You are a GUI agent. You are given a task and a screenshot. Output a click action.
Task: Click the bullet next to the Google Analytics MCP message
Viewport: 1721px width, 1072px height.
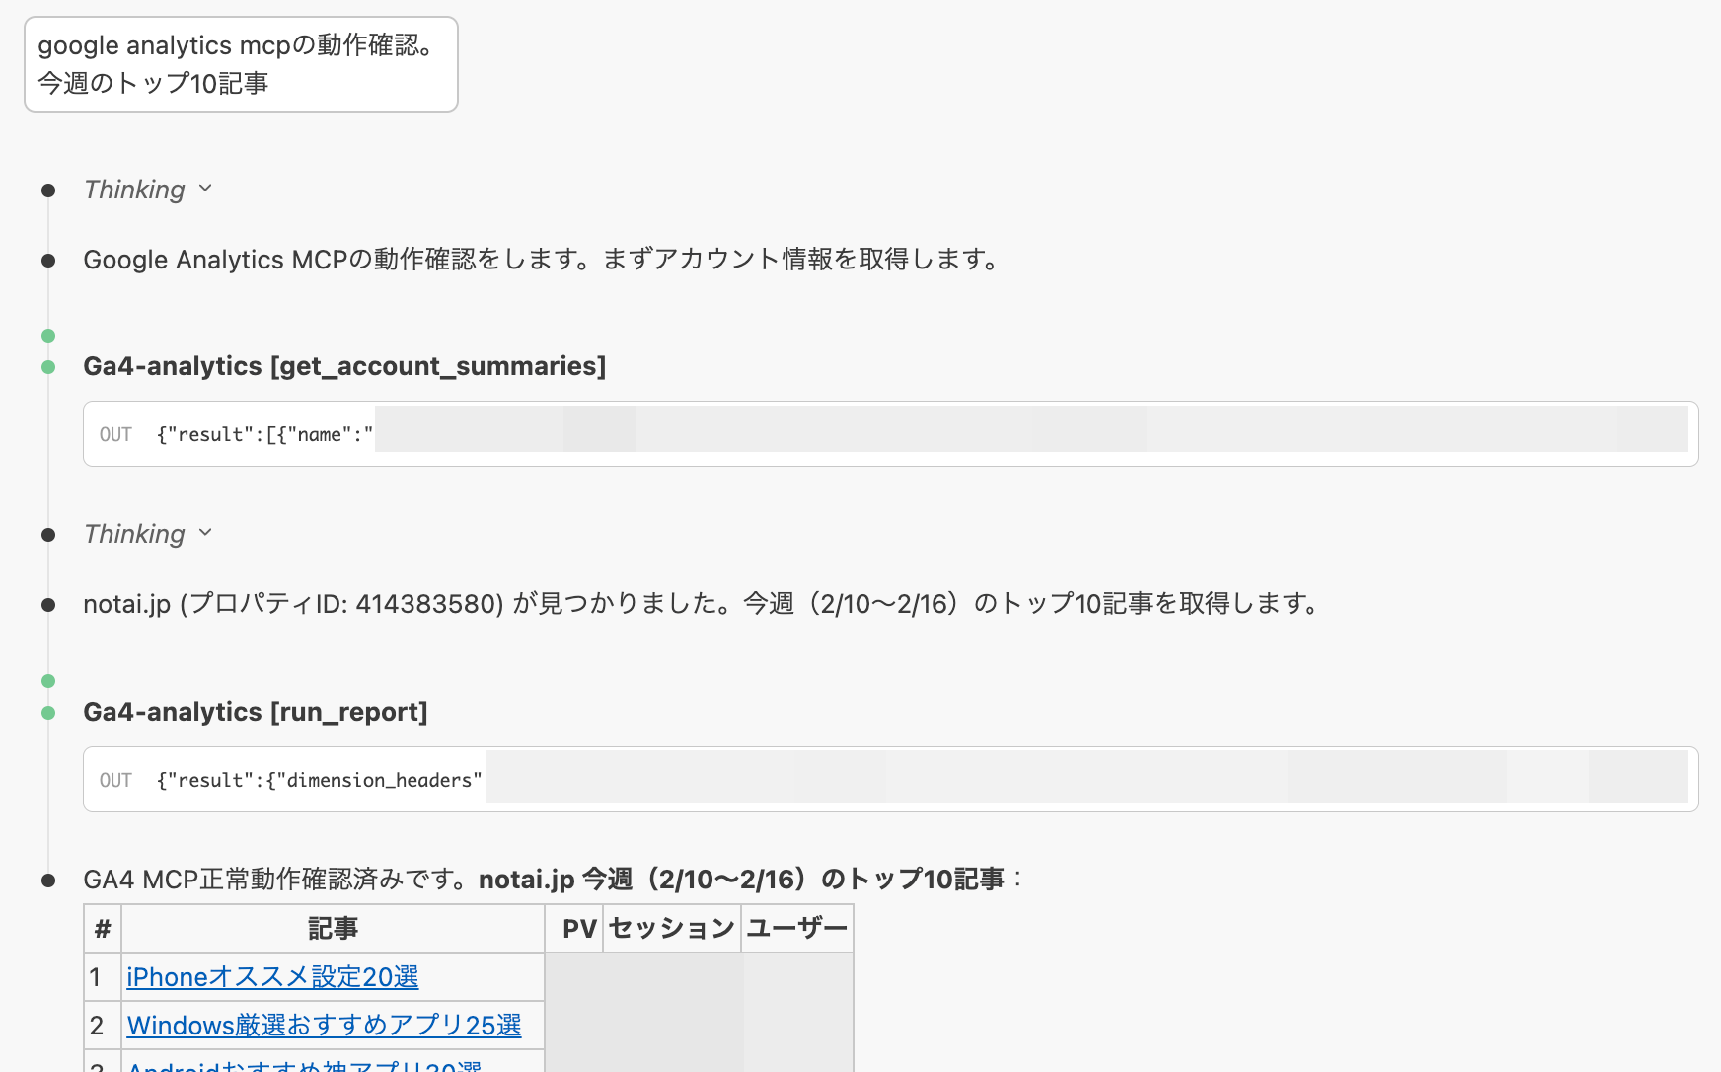[x=48, y=260]
